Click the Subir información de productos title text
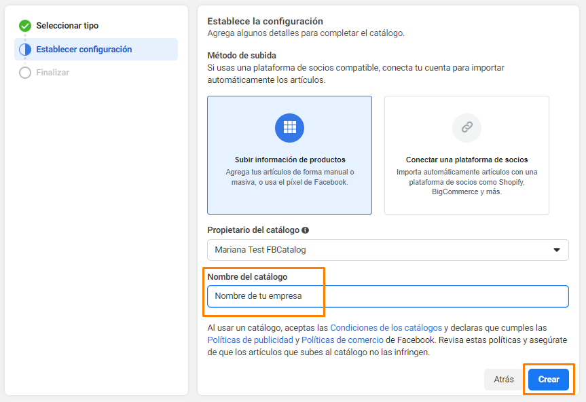The image size is (586, 402). 290,160
